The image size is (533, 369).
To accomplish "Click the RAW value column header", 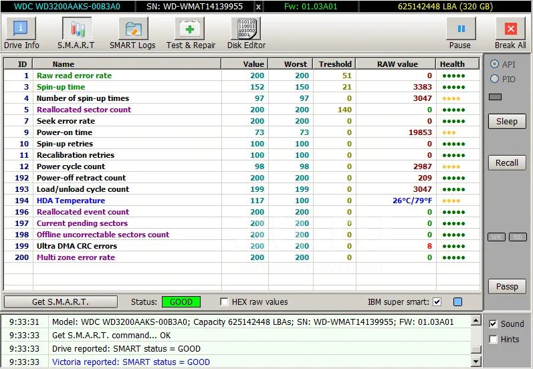I will point(396,64).
